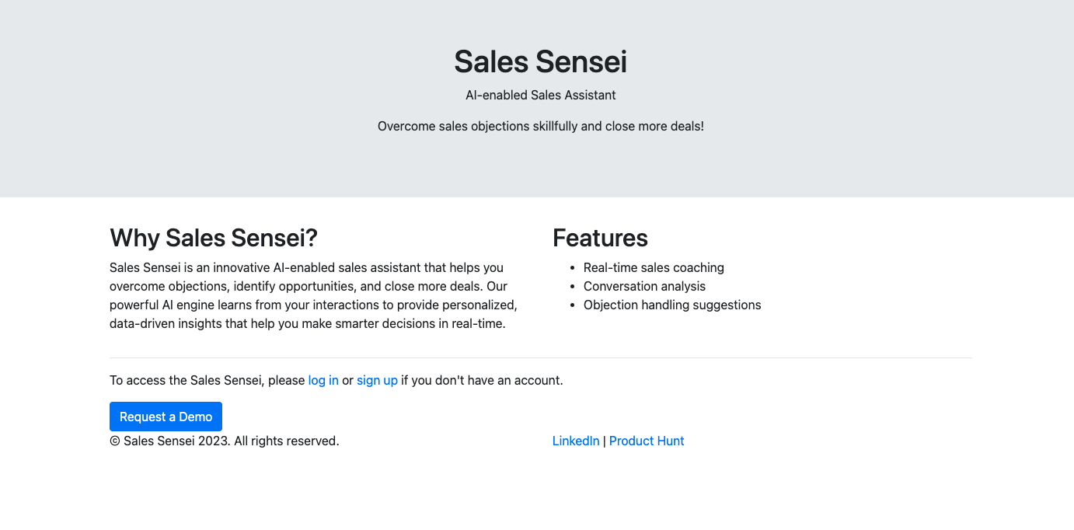Click the main "Sales Sensei" page title
1074x530 pixels.
540,61
